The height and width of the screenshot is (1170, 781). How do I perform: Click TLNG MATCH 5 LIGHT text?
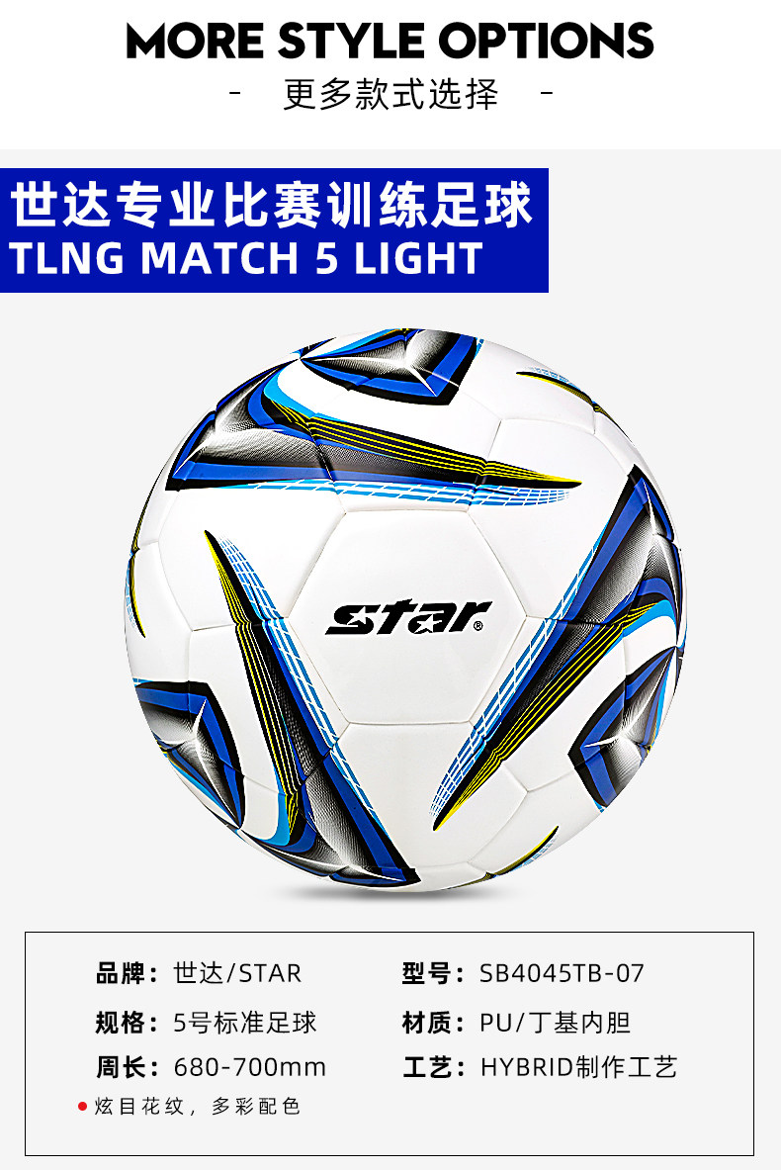[x=247, y=258]
